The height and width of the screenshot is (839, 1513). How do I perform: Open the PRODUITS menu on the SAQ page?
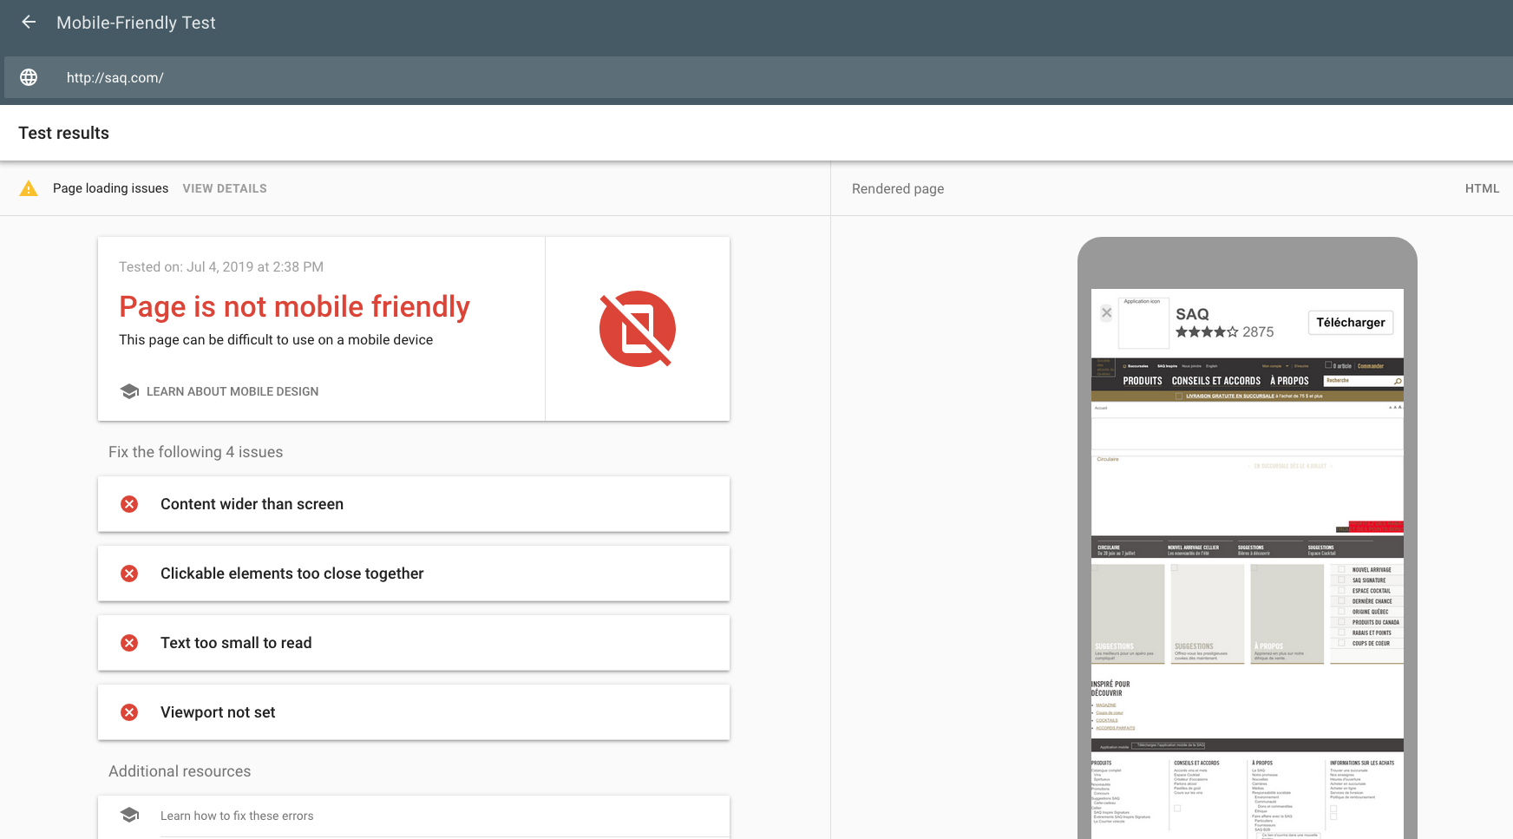[1143, 381]
